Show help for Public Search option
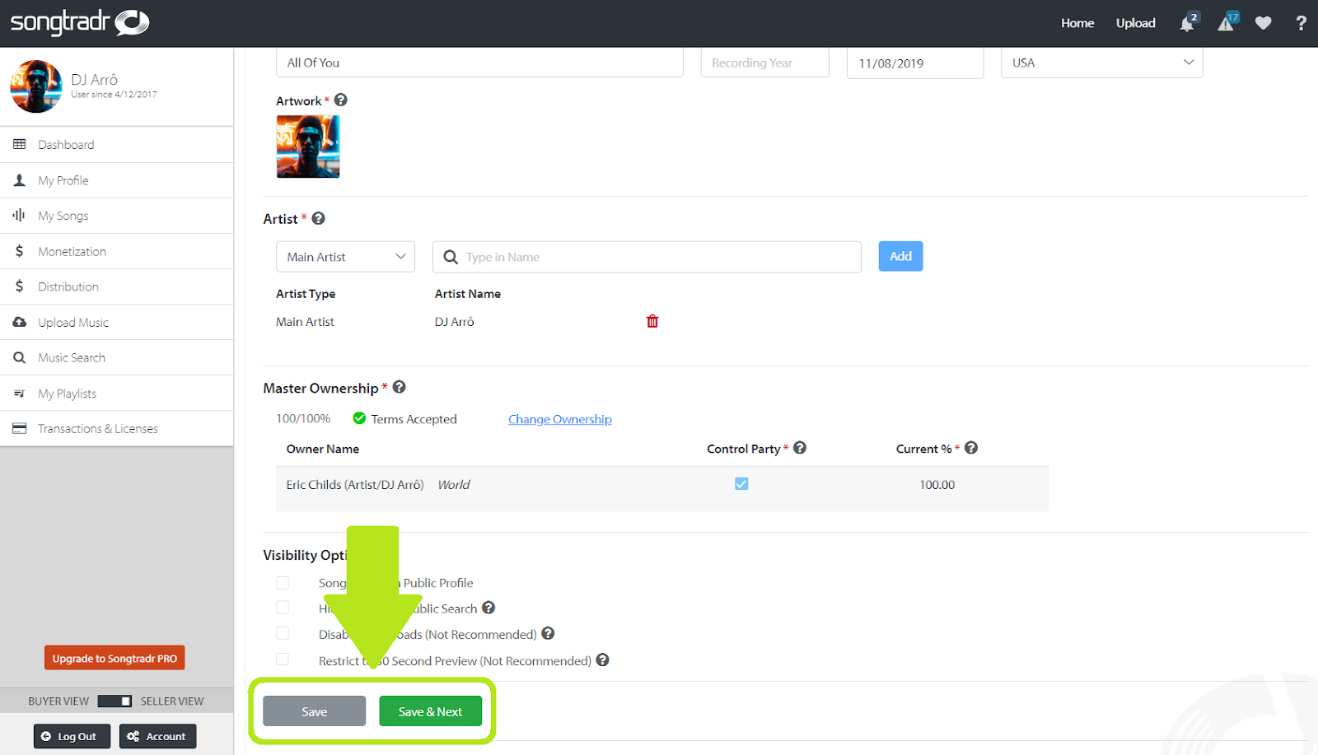The height and width of the screenshot is (755, 1318). click(x=488, y=608)
